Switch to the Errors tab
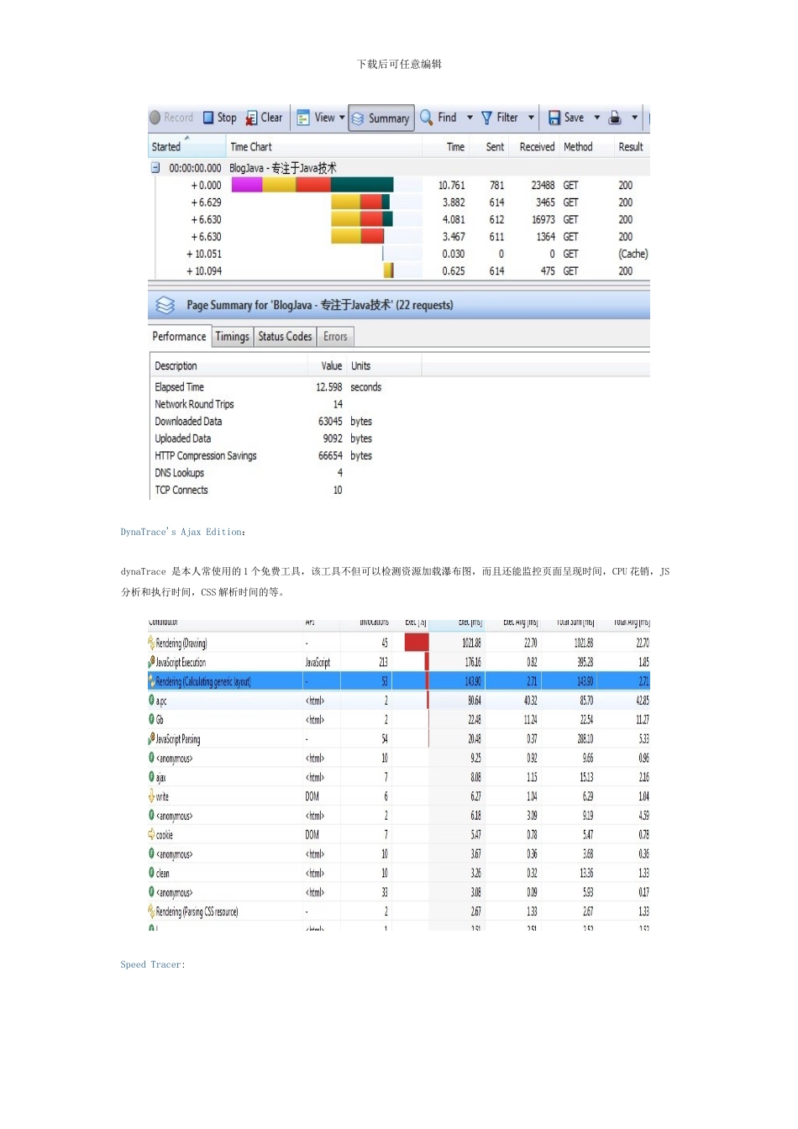Image resolution: width=798 pixels, height=1129 pixels. pyautogui.click(x=335, y=337)
